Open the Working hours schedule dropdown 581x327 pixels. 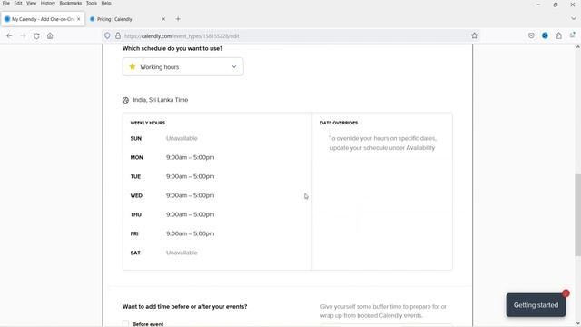[x=183, y=66]
